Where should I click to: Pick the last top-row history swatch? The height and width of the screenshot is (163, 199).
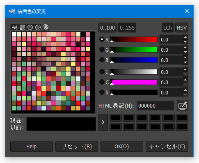pos(182,118)
